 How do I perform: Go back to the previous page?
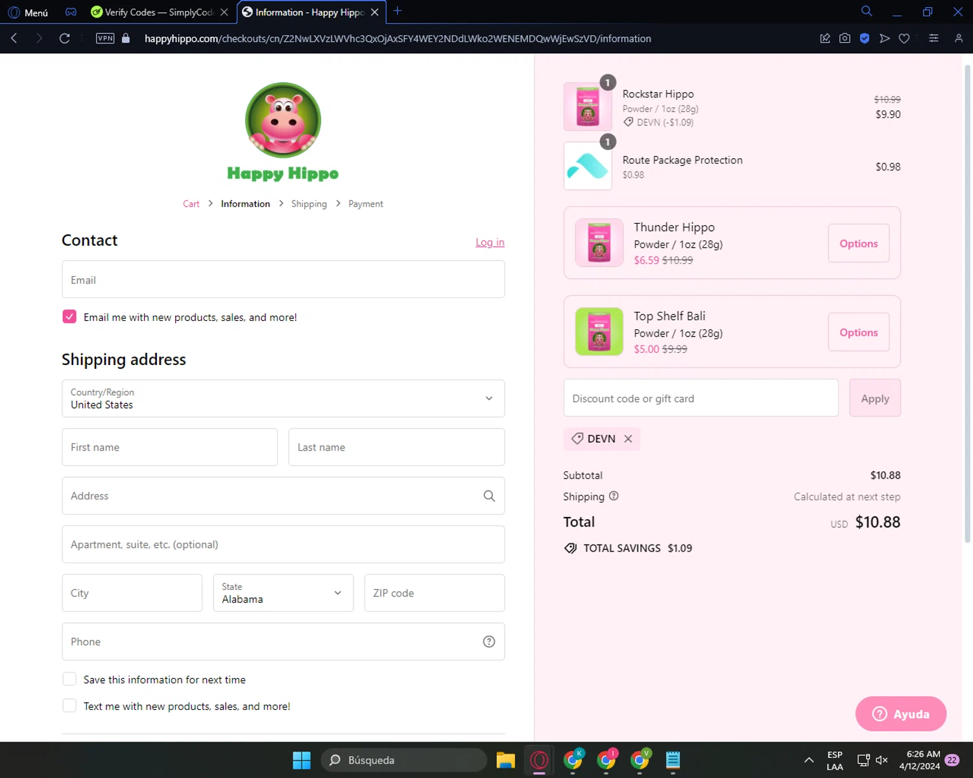click(14, 38)
